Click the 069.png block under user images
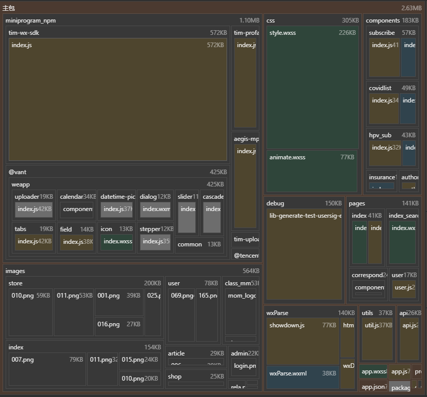This screenshot has width=427, height=397. tap(181, 315)
